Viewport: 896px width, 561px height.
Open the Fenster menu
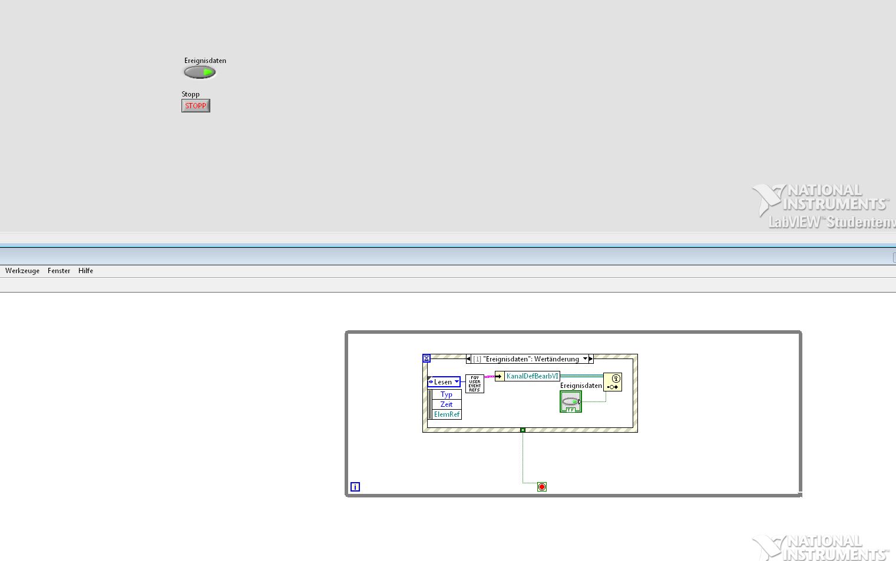[x=59, y=271]
